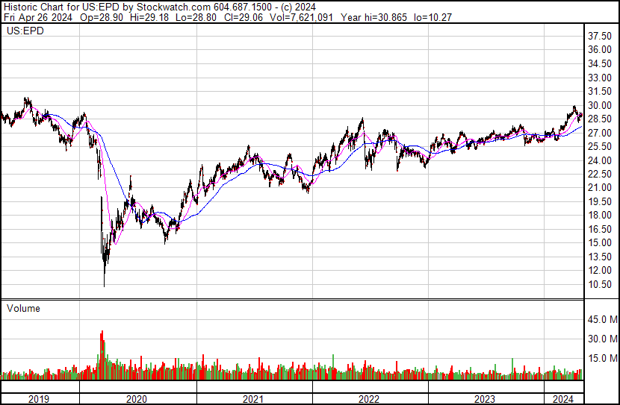Click the 37.50 price axis label
Viewport: 620px width, 405px height.
tap(601, 36)
